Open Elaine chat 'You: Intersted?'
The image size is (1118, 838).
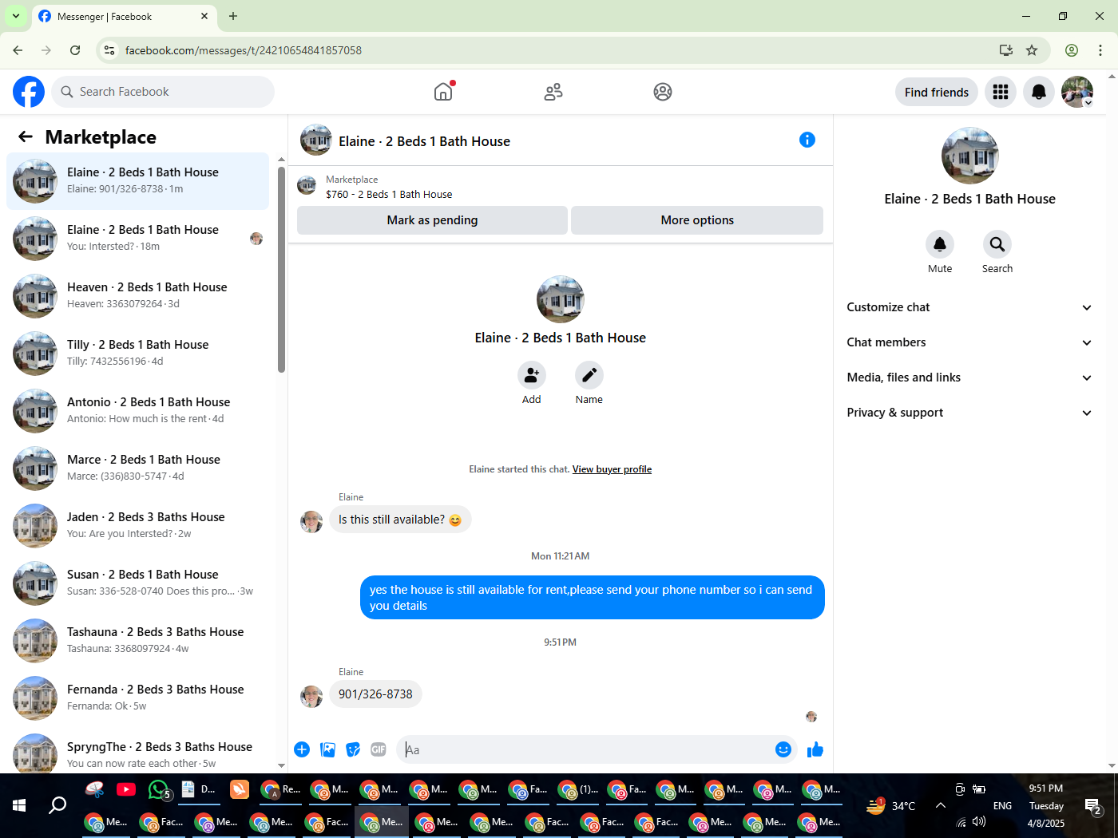138,239
